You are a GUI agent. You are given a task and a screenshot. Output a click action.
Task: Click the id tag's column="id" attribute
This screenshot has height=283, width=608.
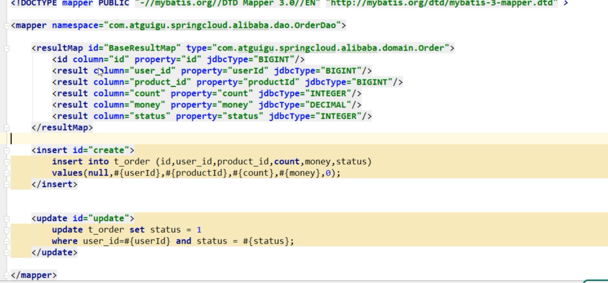[101, 60]
